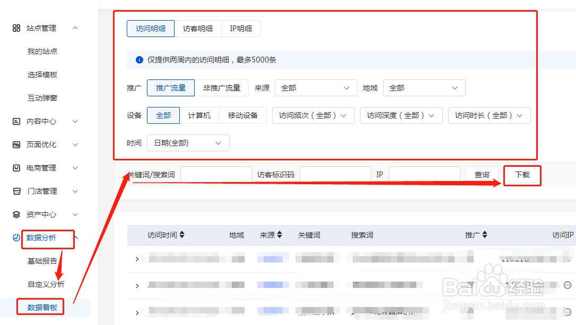This screenshot has height=325, width=576.
Task: Switch device filter to 移动设备
Action: (x=243, y=115)
